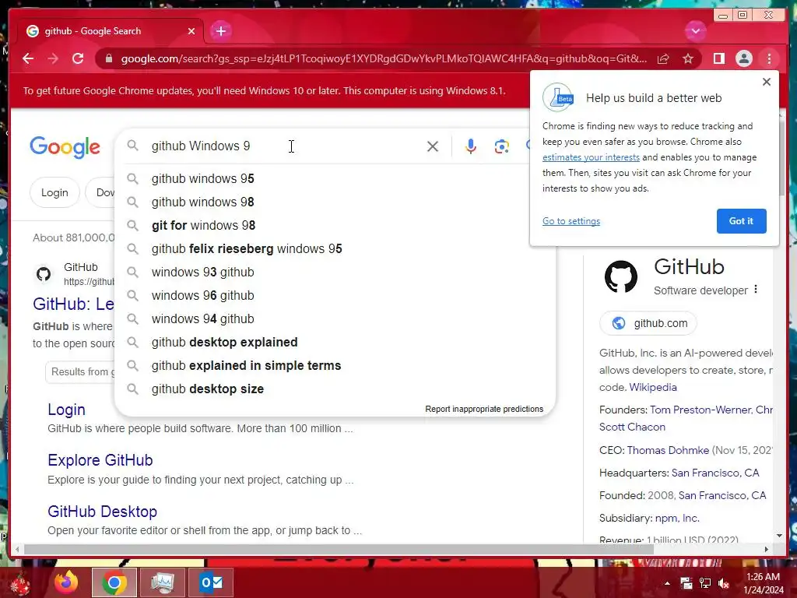Open npm, Inc. subsidiary link
Screen dimensions: 797x598
[x=677, y=518]
